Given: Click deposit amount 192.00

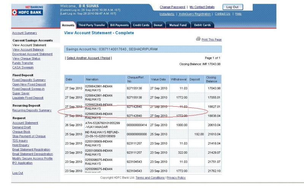Looking at the screenshot, I should tap(199, 134).
